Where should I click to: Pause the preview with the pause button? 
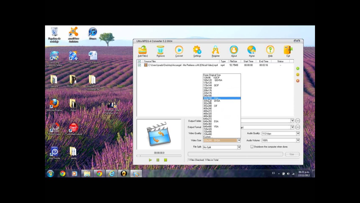click(x=158, y=160)
